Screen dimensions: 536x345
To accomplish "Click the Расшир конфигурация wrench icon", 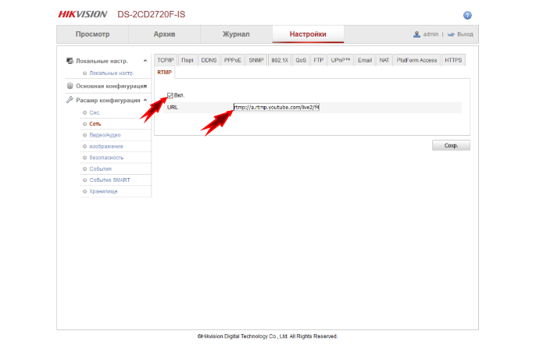I will coord(70,100).
